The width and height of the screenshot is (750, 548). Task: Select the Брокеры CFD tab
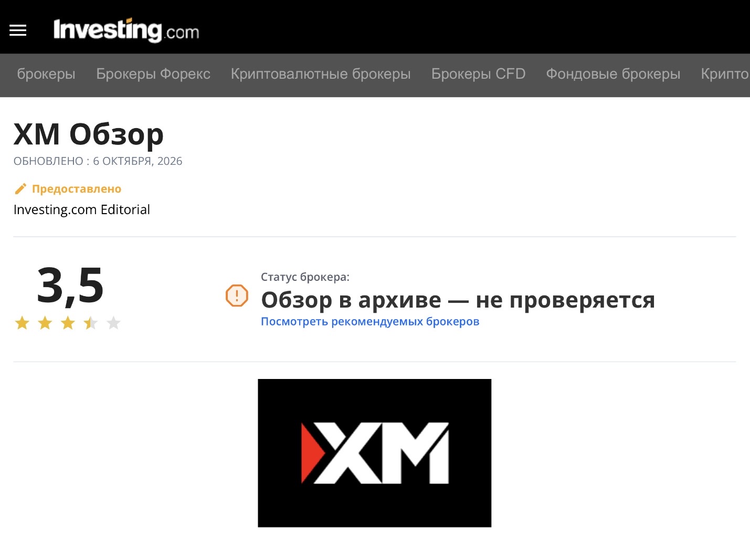pyautogui.click(x=478, y=74)
